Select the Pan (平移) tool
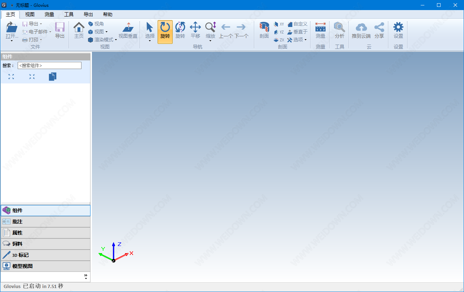This screenshot has height=292, width=464. (195, 30)
